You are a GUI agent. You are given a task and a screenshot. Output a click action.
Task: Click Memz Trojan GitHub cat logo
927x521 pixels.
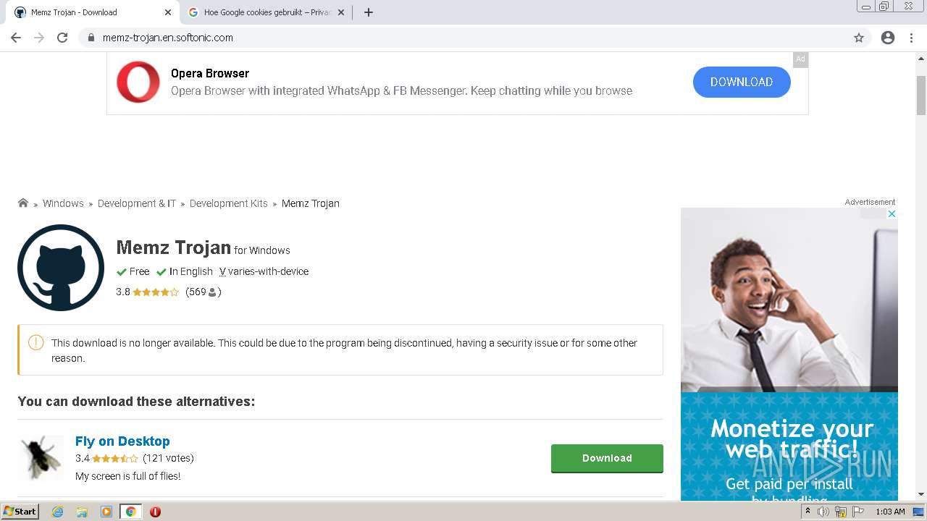61,268
